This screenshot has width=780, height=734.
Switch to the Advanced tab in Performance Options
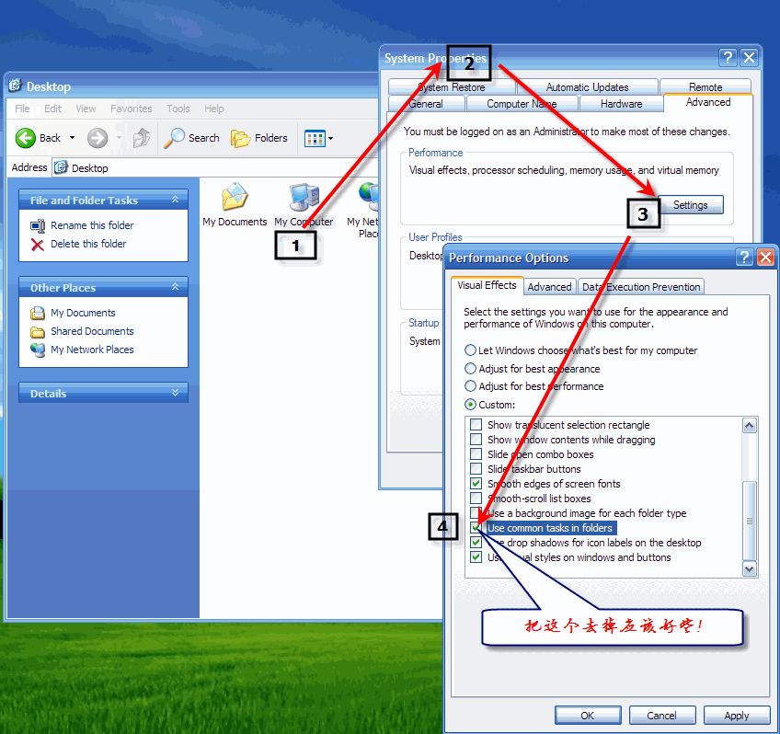click(550, 287)
